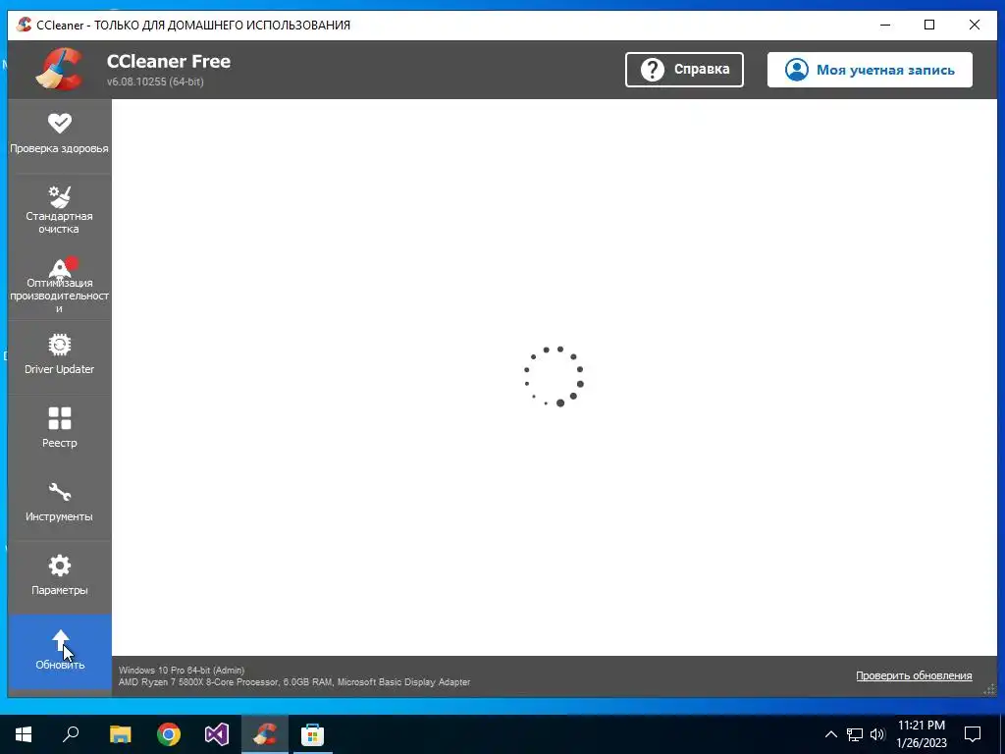Click the AMD Ryzen 7 5800X hardware info text
1005x754 pixels.
click(x=294, y=682)
